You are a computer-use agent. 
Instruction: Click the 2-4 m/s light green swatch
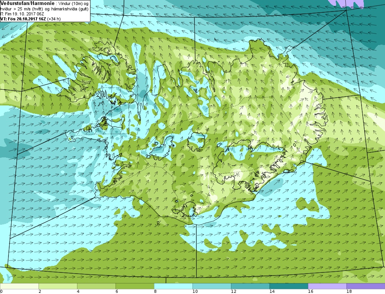pos(58,286)
